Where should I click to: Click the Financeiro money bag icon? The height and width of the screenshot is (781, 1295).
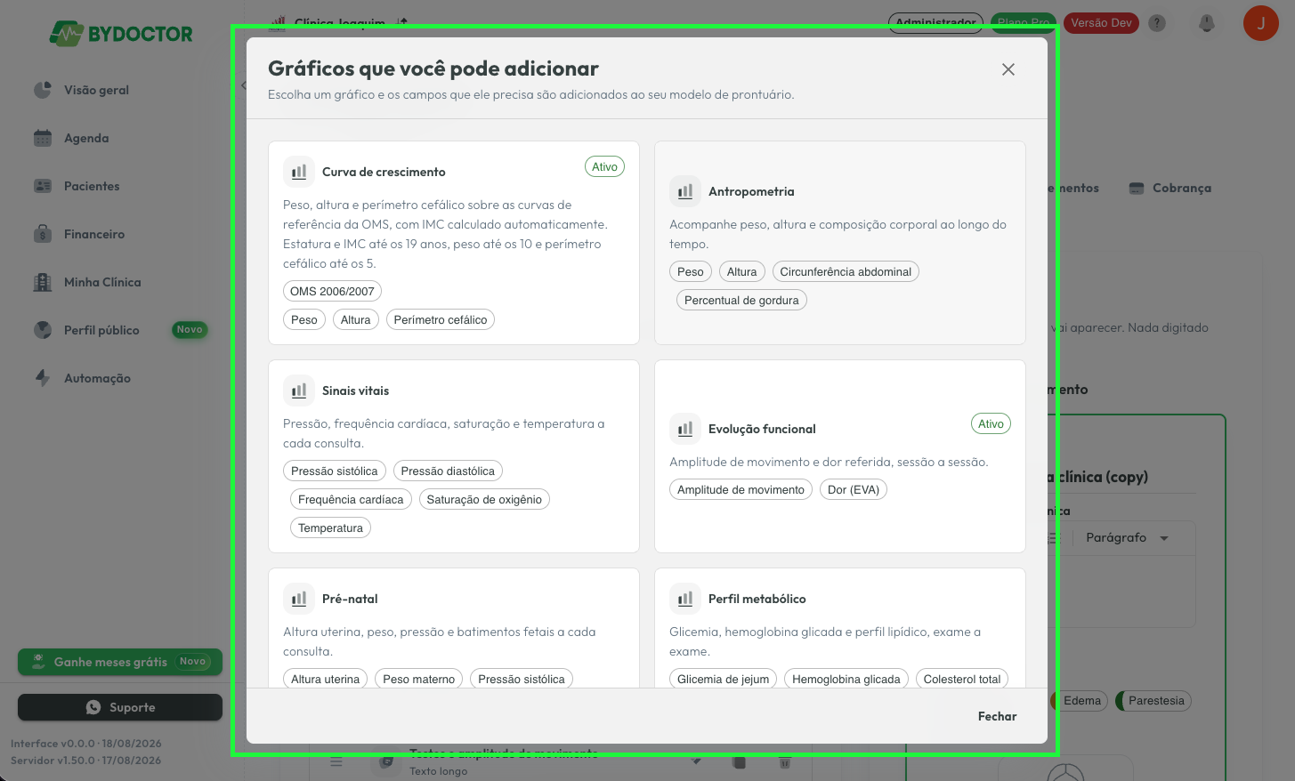(x=43, y=234)
